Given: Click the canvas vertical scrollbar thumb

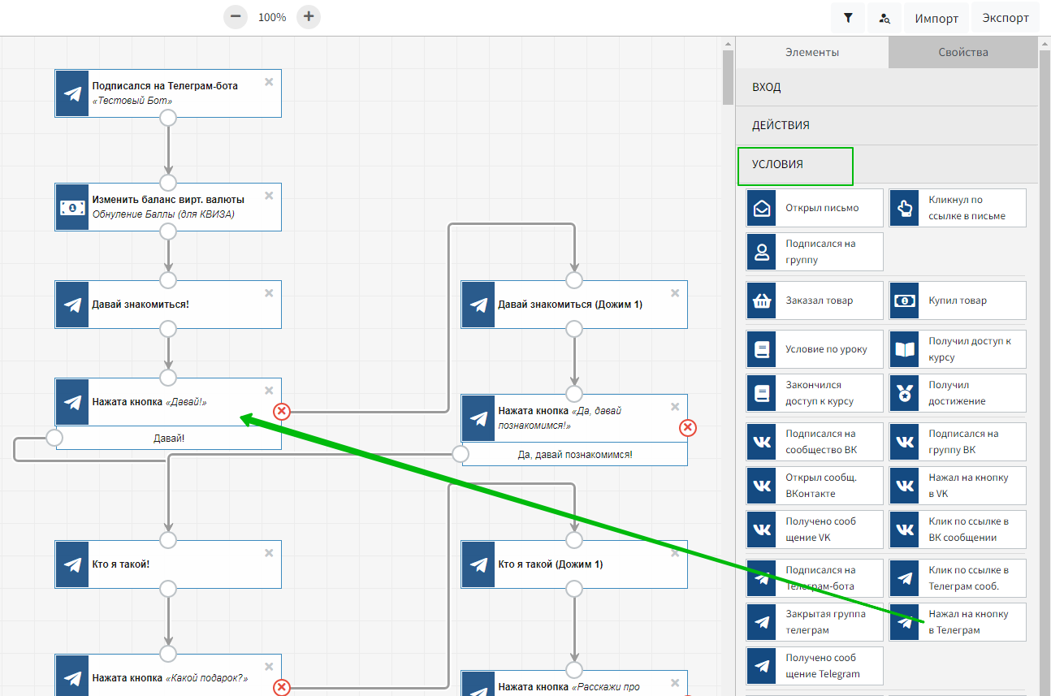Looking at the screenshot, I should tap(728, 77).
